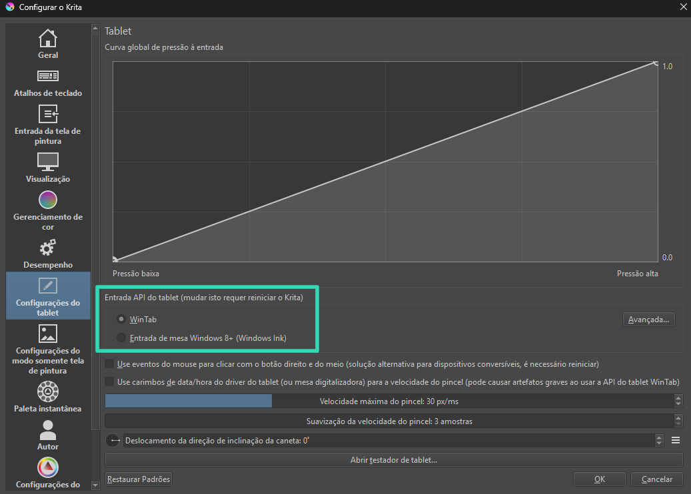The width and height of the screenshot is (691, 494).
Task: Select Configurações do tablet page
Action: 47,296
